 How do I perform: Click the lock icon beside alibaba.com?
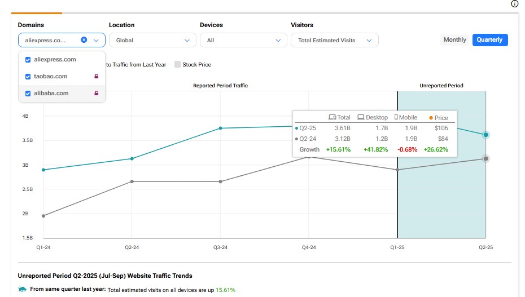point(97,93)
